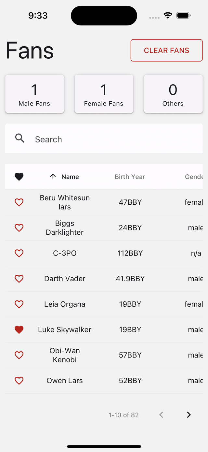Favorite Owen Lars using heart icon
The height and width of the screenshot is (452, 208).
point(19,380)
